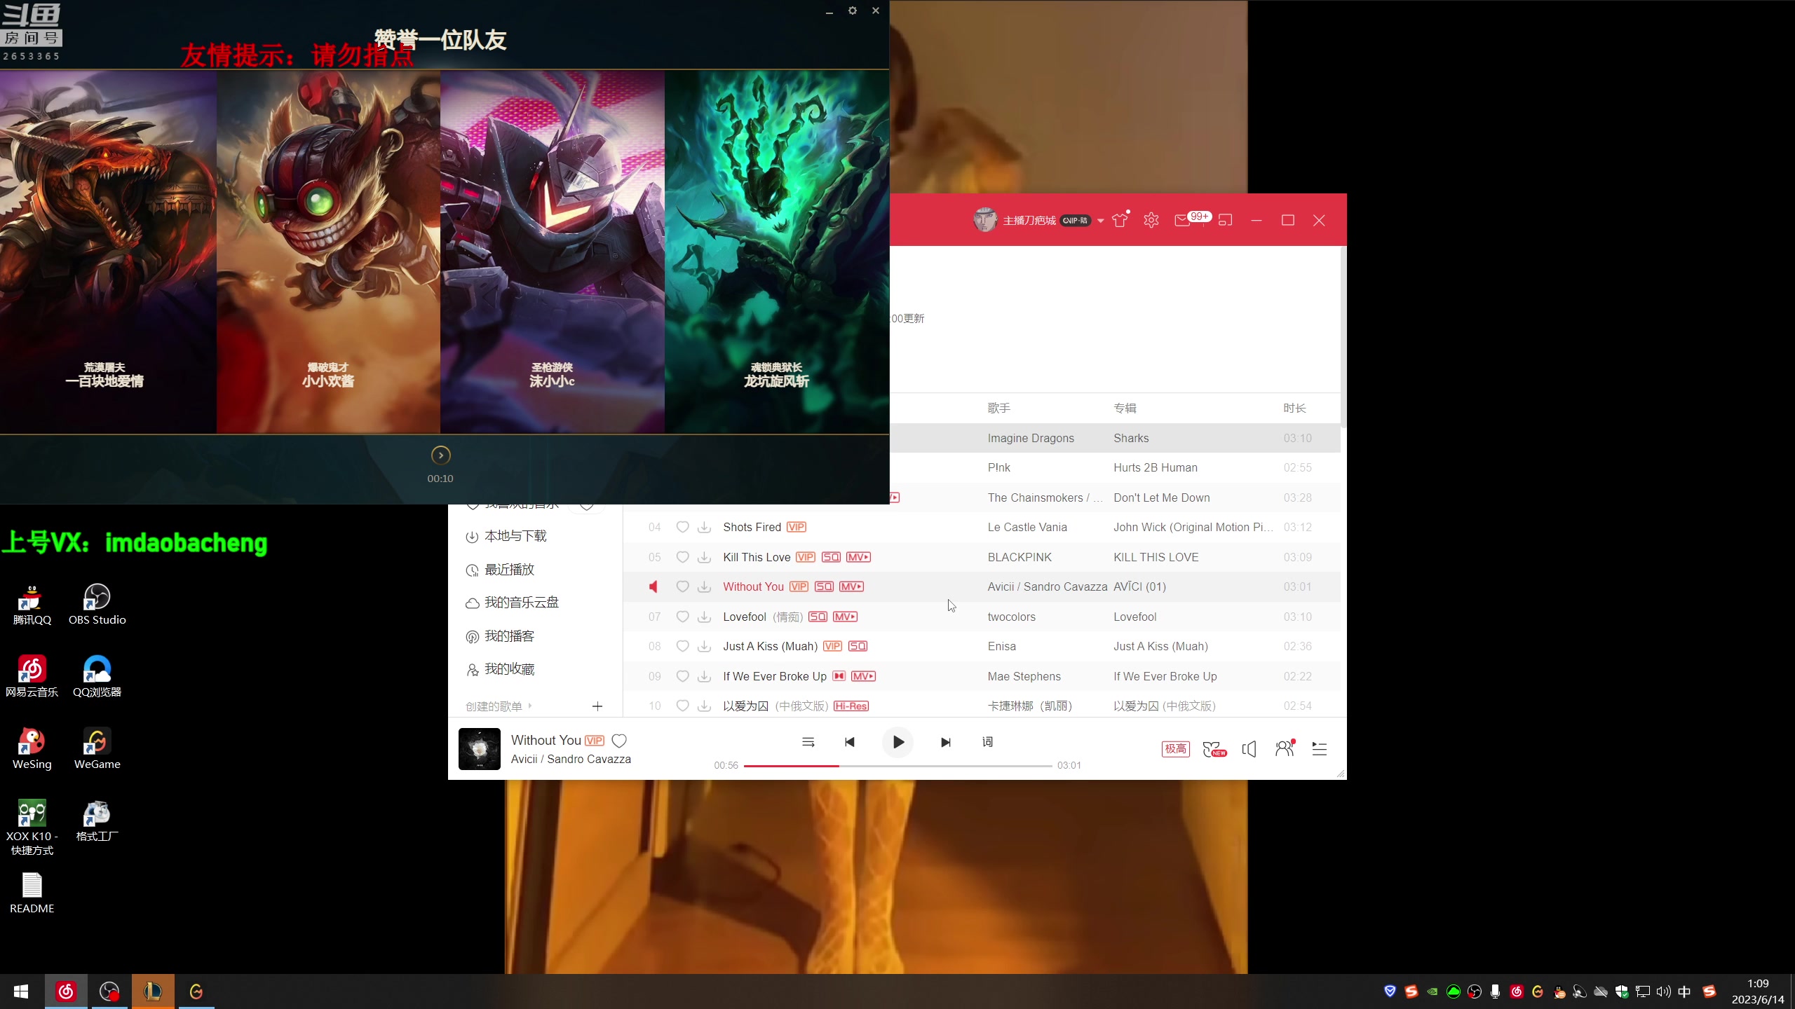Open NetEase Music settings gear
This screenshot has width=1795, height=1009.
1151,220
